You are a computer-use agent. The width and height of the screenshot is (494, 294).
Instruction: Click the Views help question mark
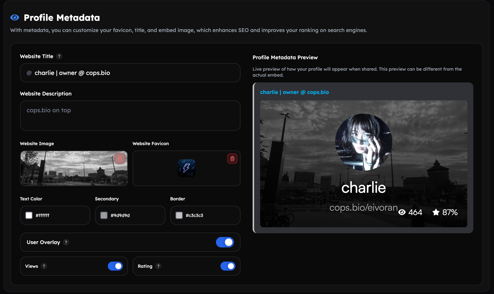(x=44, y=266)
